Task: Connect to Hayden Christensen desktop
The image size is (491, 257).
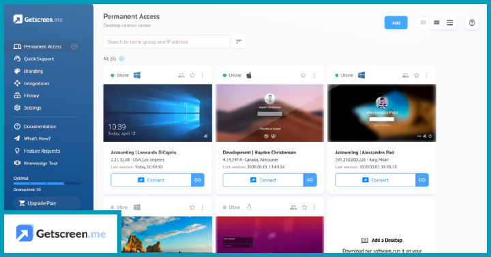Action: [263, 180]
